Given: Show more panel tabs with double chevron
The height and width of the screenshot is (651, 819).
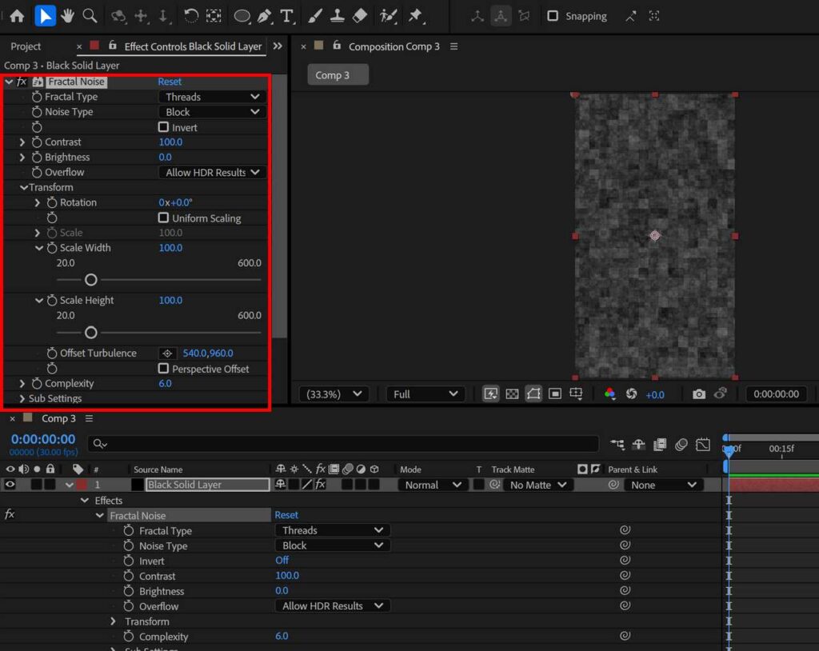Looking at the screenshot, I should [x=278, y=46].
